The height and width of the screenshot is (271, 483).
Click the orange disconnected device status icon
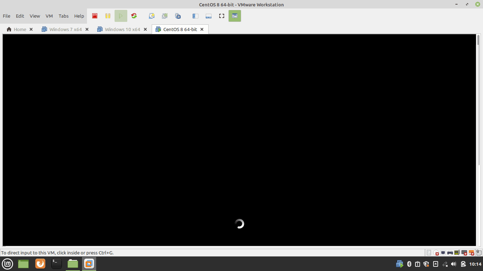click(471, 253)
